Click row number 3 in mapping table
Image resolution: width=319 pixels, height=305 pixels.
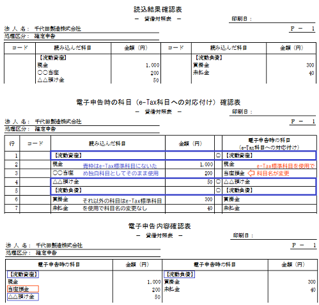(16, 173)
